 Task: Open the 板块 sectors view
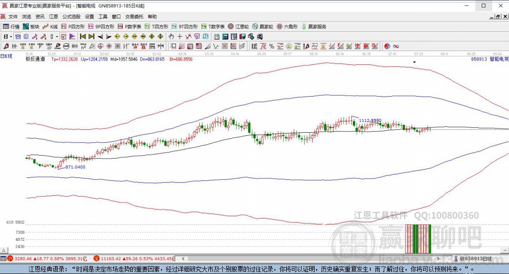tap(31, 27)
